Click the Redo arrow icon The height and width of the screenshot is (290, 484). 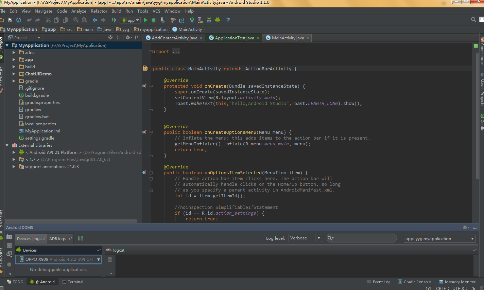tap(37, 20)
